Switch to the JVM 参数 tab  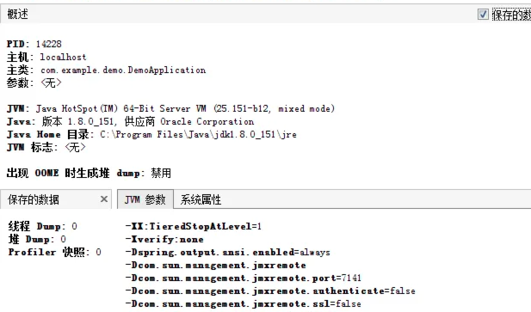[x=145, y=199]
